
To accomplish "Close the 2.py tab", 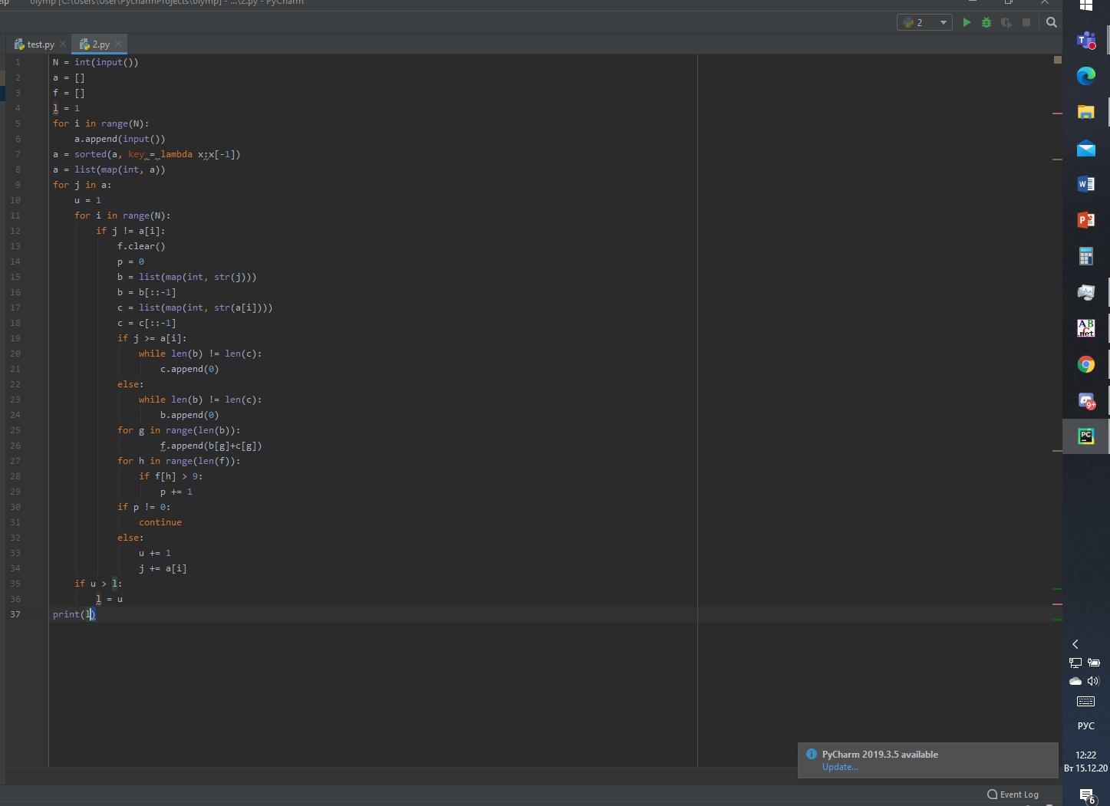I will 118,44.
